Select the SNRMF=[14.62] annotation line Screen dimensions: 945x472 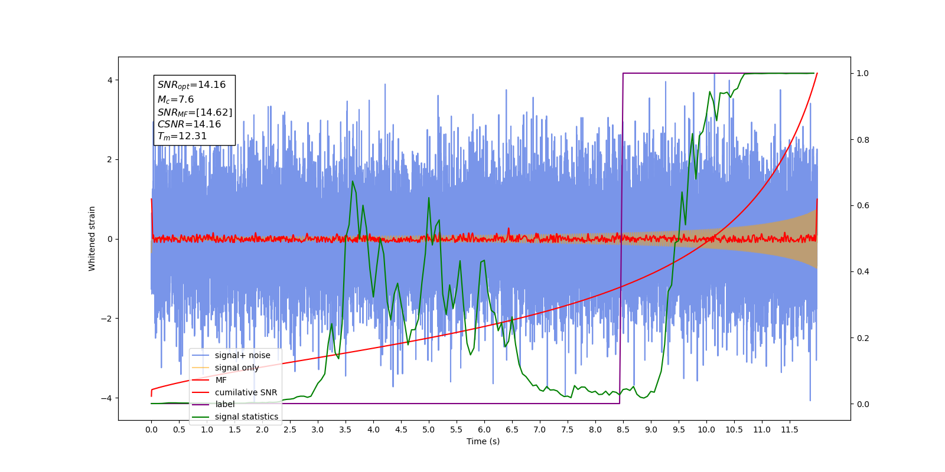pyautogui.click(x=195, y=112)
